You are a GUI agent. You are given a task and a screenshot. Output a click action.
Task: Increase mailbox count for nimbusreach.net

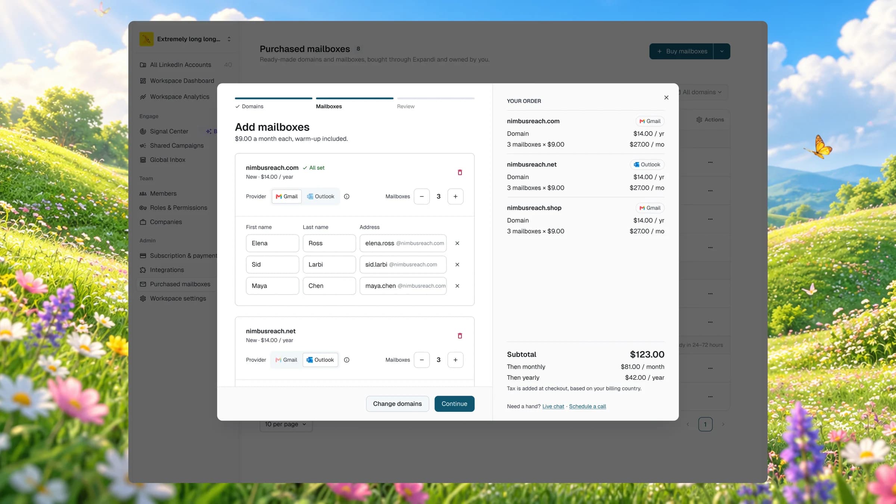coord(455,360)
